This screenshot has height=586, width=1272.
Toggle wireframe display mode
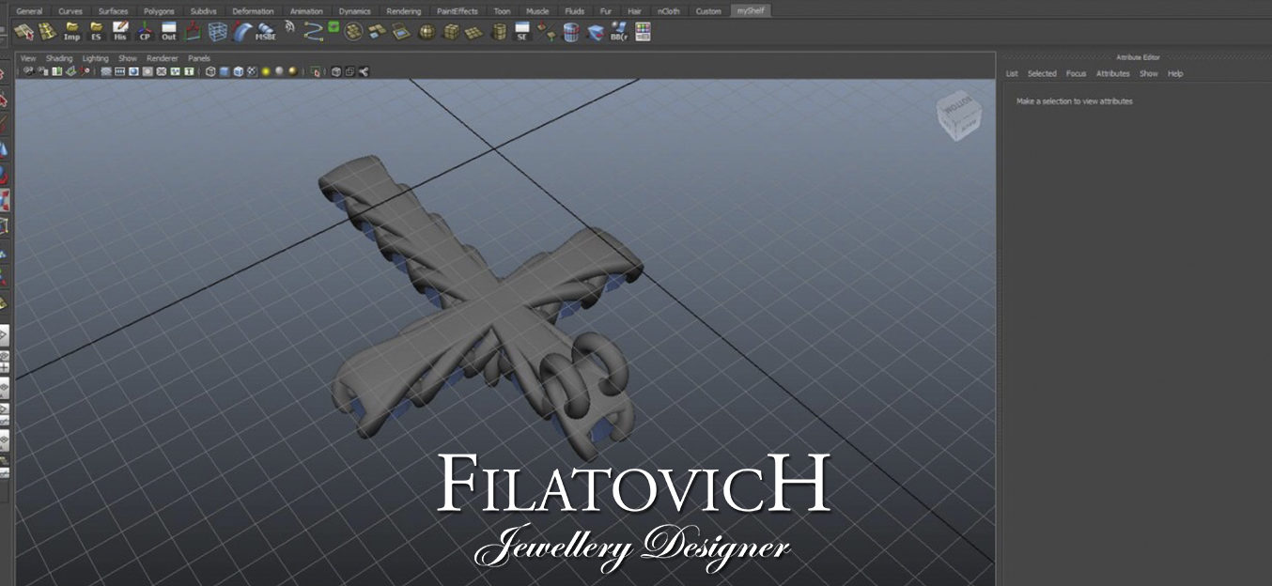[x=210, y=71]
